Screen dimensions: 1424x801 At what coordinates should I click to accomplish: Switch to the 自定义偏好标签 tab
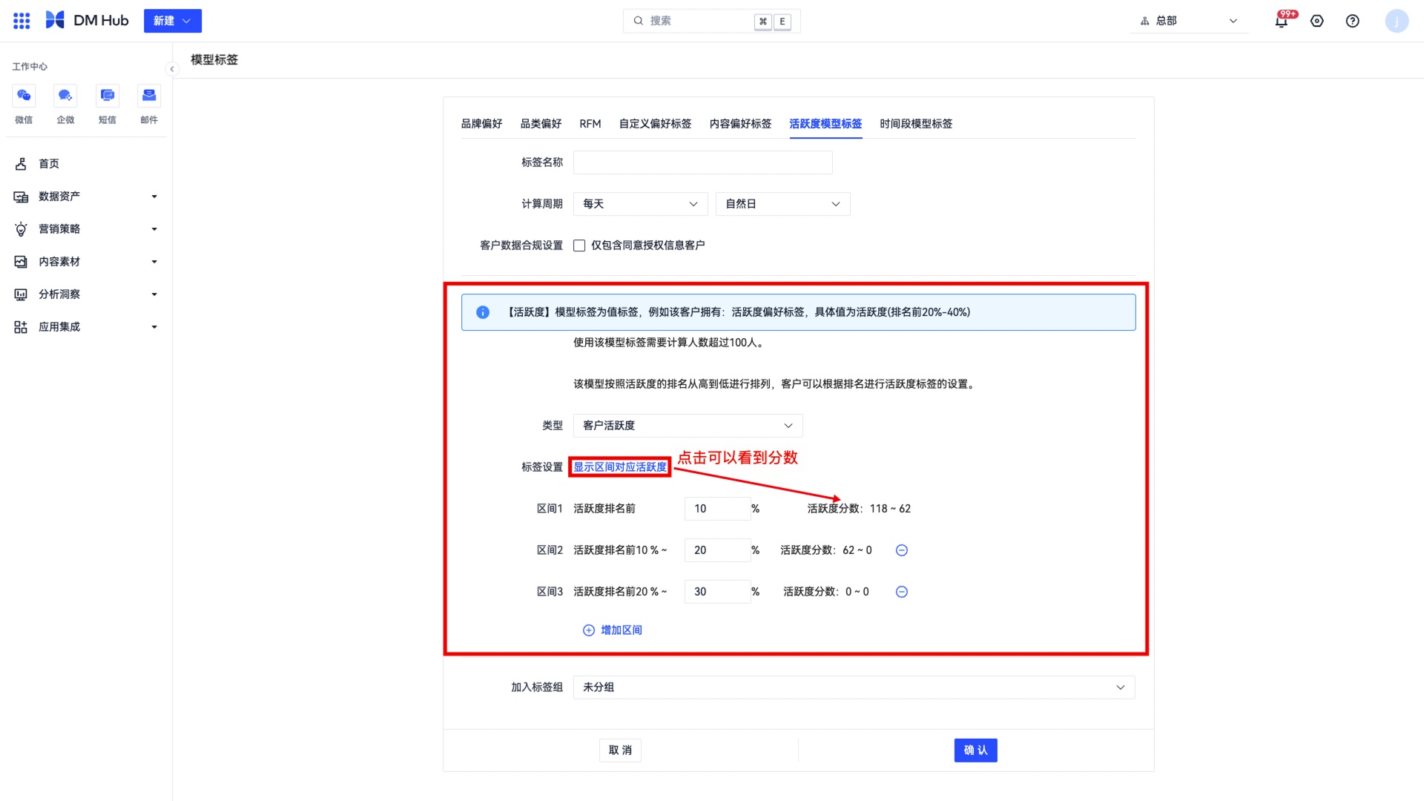pyautogui.click(x=656, y=124)
